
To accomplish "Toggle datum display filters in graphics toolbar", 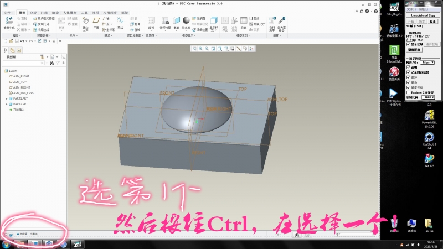I will [x=239, y=49].
